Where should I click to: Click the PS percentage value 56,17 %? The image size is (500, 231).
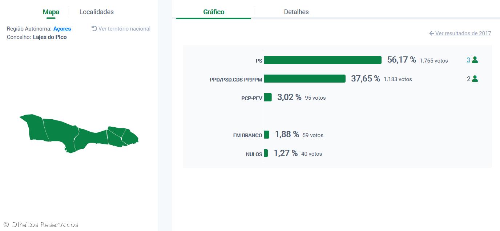pos(402,60)
